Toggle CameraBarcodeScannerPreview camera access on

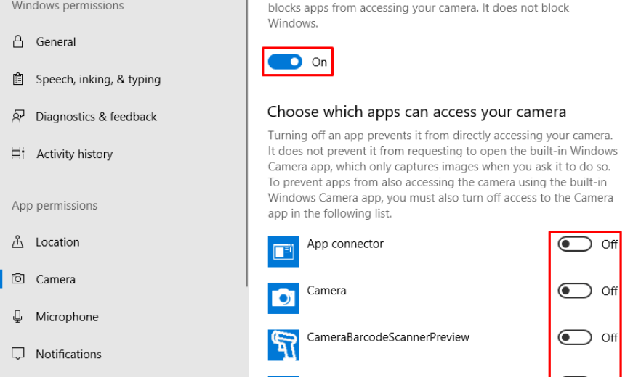click(575, 337)
